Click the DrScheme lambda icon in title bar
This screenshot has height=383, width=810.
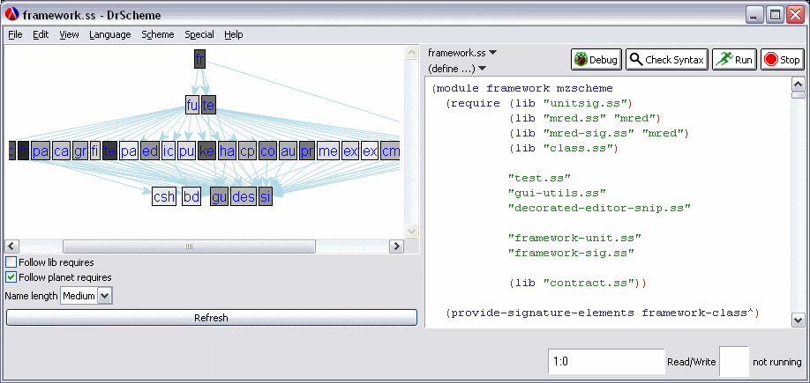12,14
